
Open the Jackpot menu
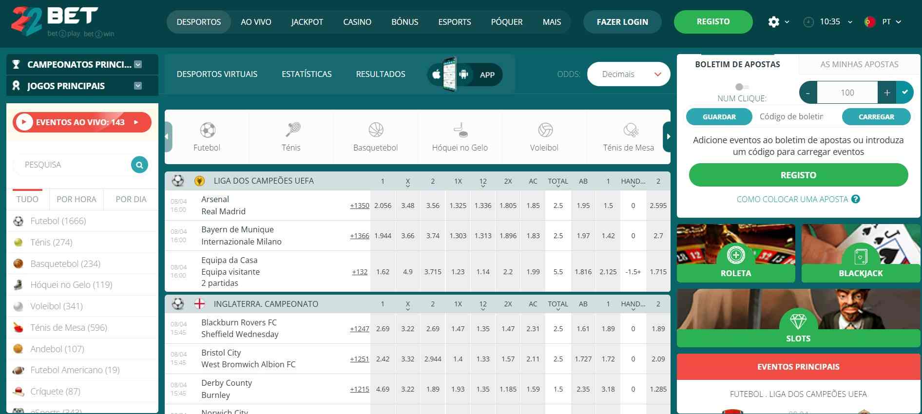pyautogui.click(x=307, y=22)
